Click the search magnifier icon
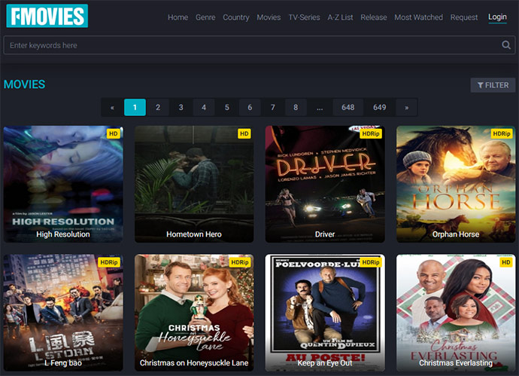519x376 pixels. (505, 44)
